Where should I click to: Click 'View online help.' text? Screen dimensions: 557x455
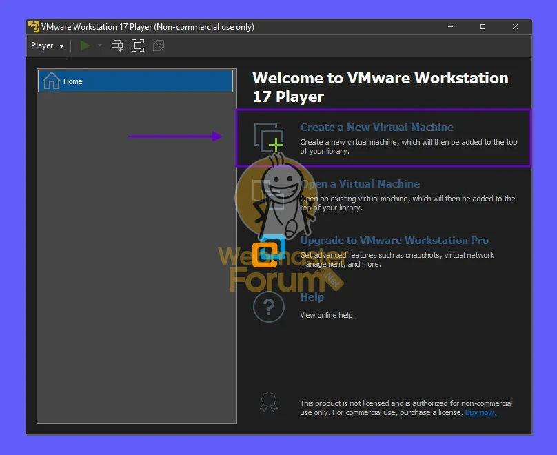point(327,315)
